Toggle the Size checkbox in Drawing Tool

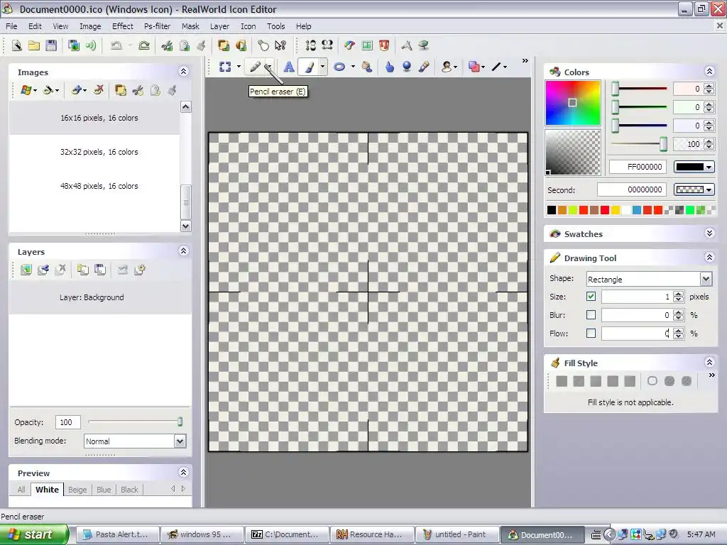(x=591, y=296)
